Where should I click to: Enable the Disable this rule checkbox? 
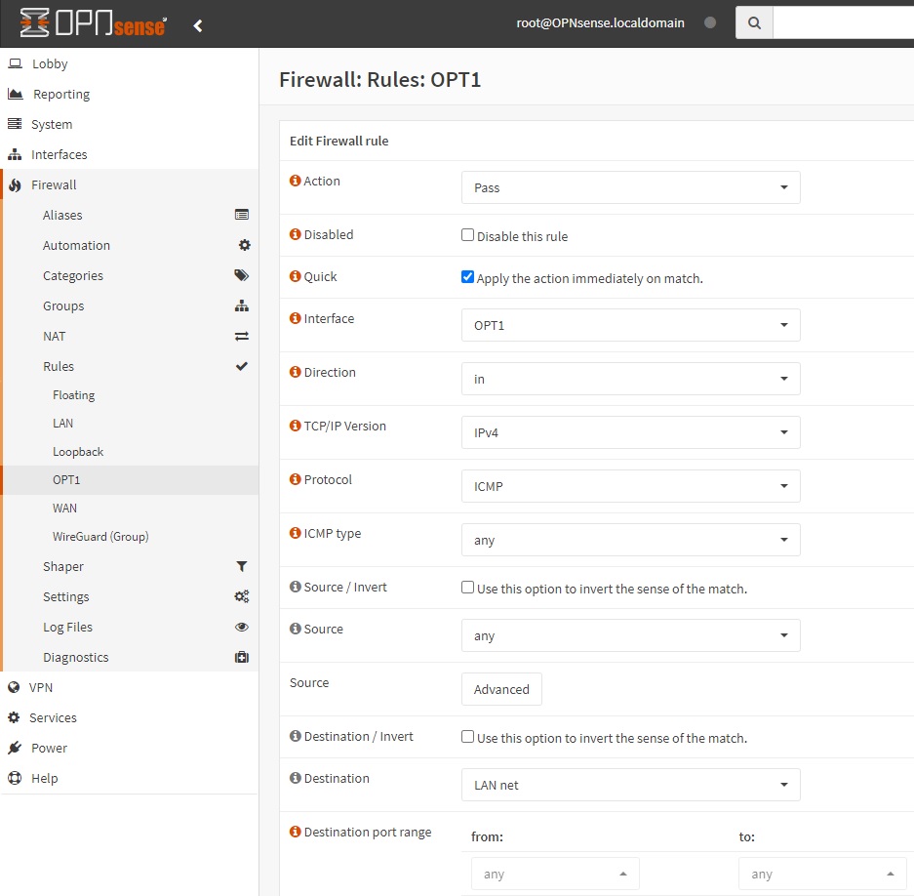(x=467, y=235)
